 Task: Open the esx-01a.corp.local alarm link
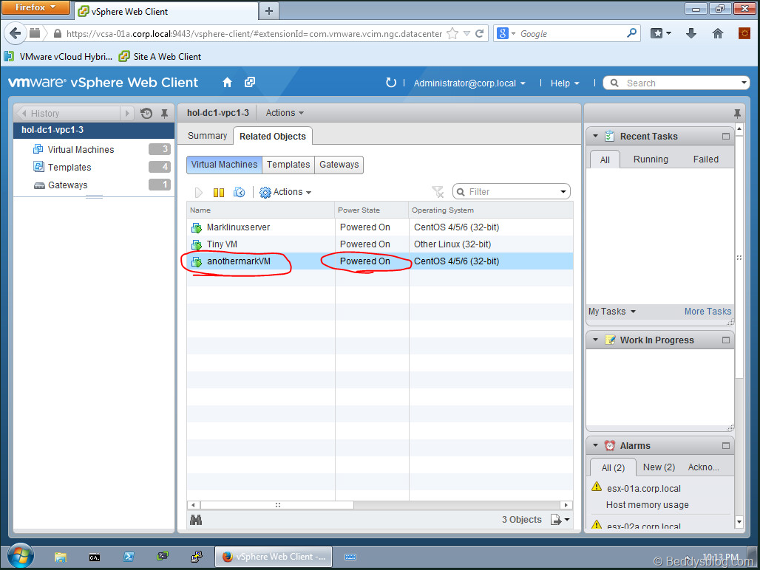(644, 489)
